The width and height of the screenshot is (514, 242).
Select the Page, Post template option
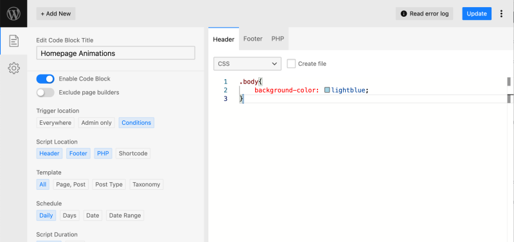[x=71, y=185]
